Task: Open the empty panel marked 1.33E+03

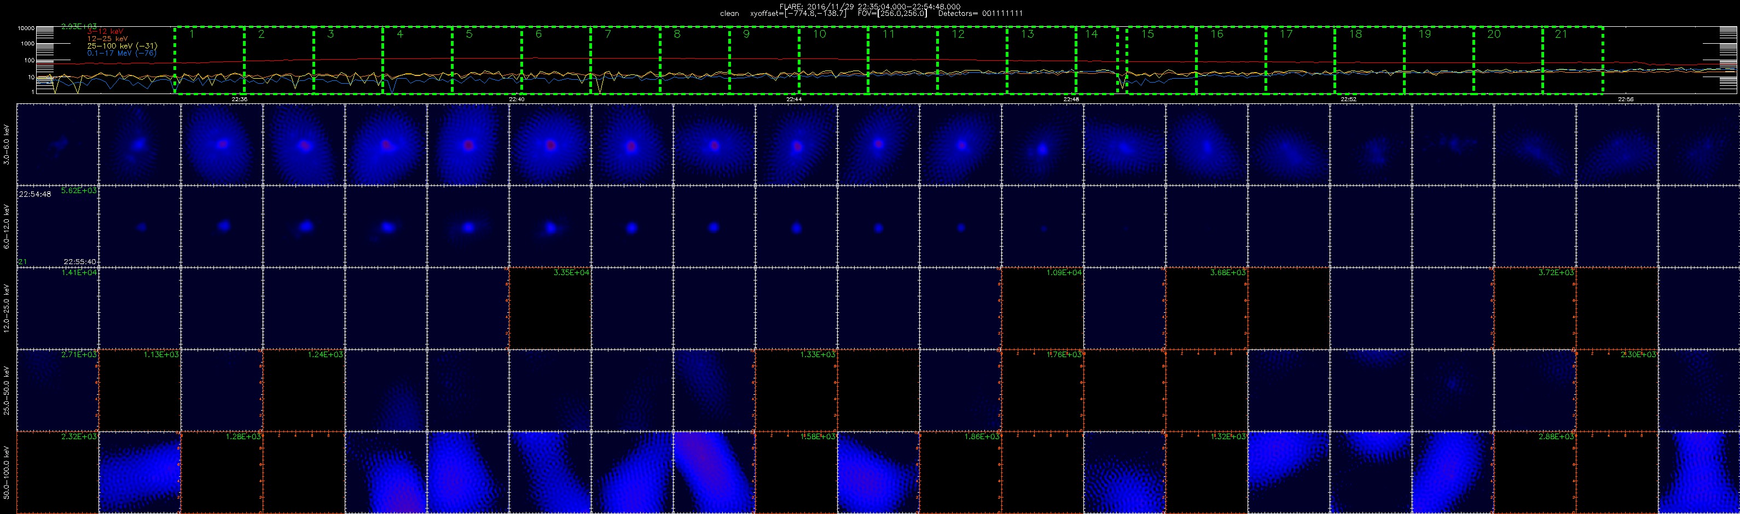Action: pos(796,390)
